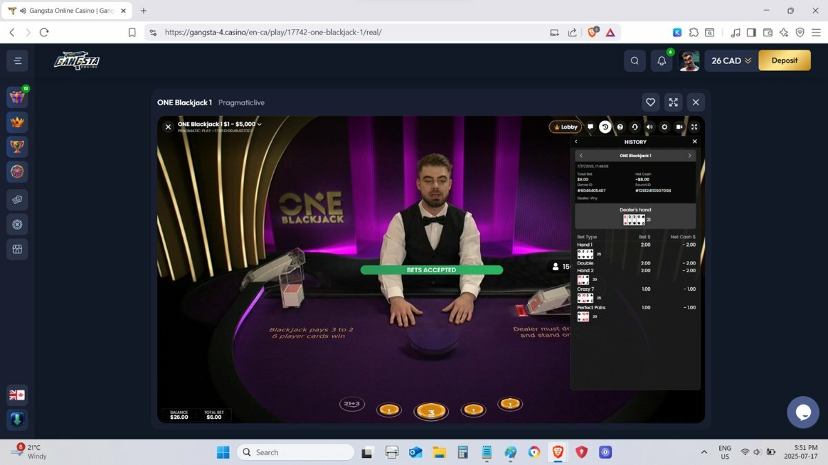This screenshot has width=828, height=465.
Task: Return to the Lobby
Action: point(565,127)
